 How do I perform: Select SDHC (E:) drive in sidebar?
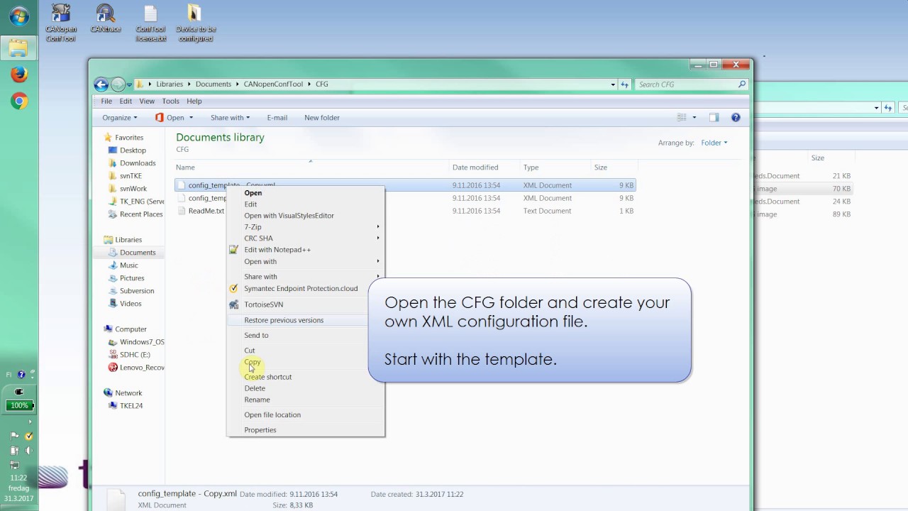pos(129,355)
